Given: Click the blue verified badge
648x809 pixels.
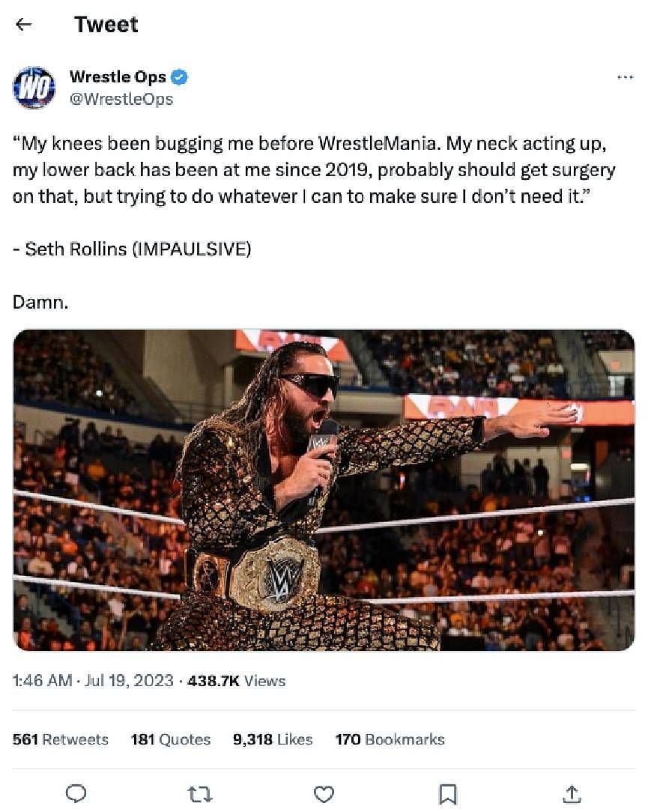Looking at the screenshot, I should coord(180,76).
